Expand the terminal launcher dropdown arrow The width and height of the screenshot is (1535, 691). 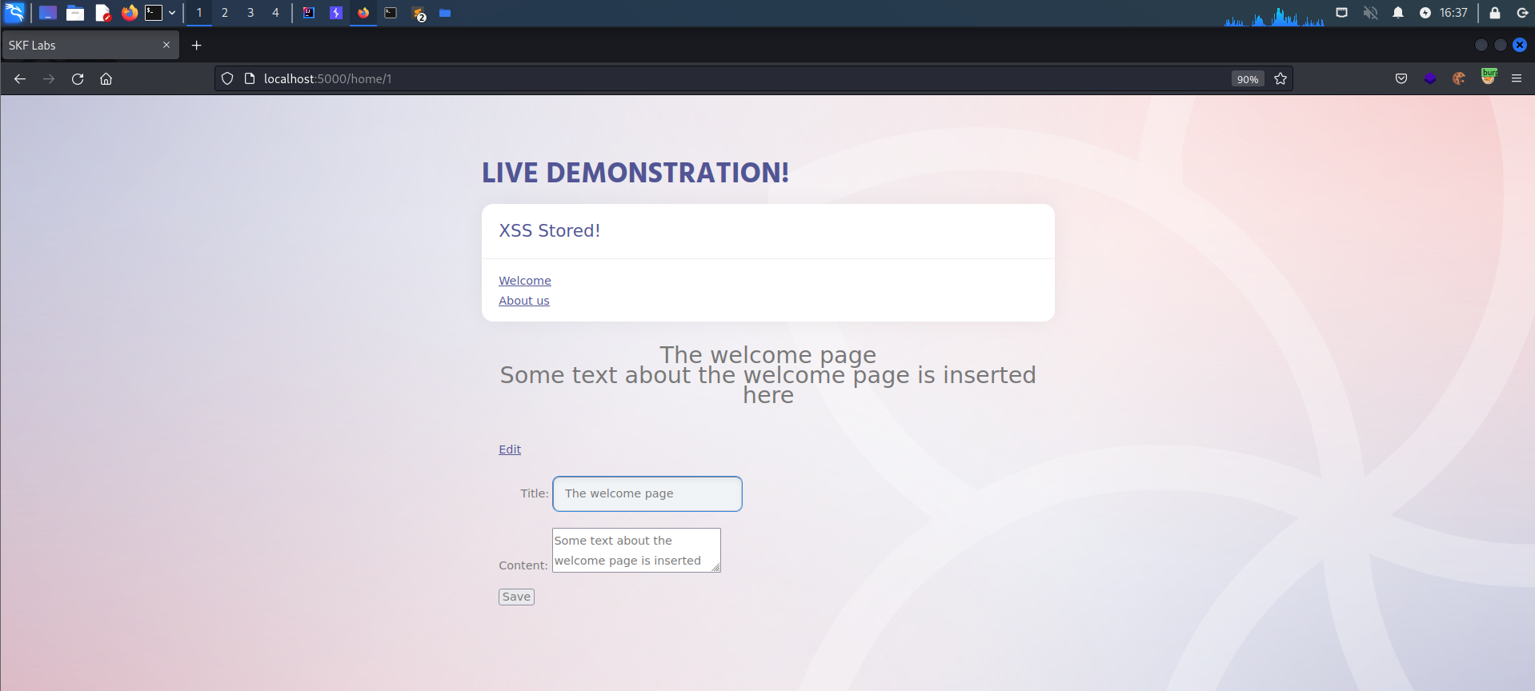tap(172, 13)
